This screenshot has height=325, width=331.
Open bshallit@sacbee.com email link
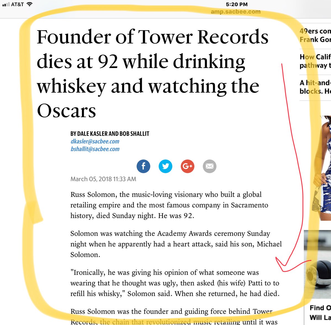[x=95, y=149]
